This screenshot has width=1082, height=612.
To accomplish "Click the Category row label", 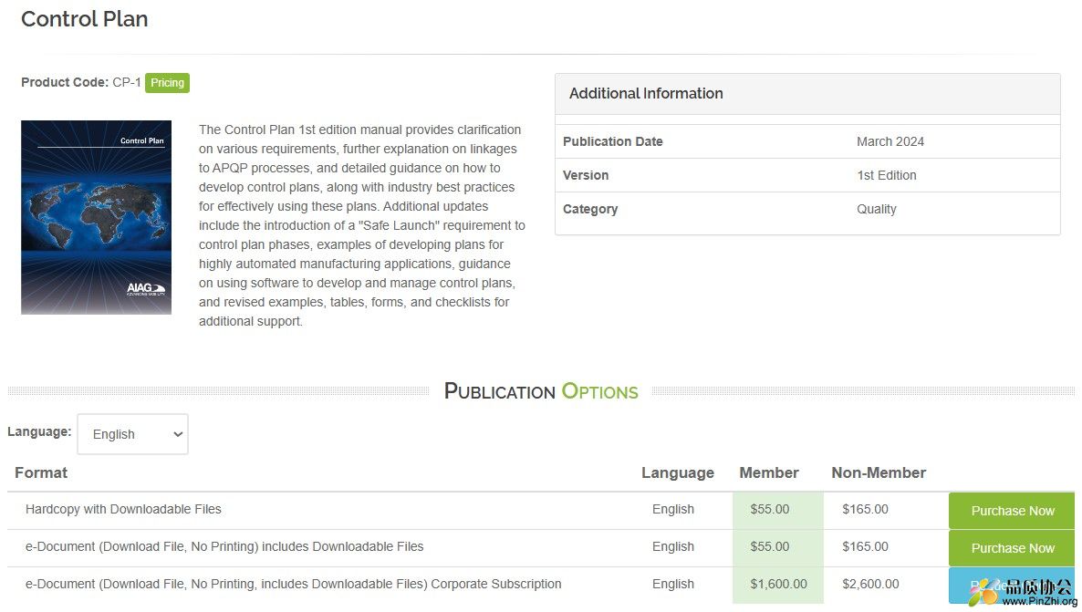I will 590,209.
